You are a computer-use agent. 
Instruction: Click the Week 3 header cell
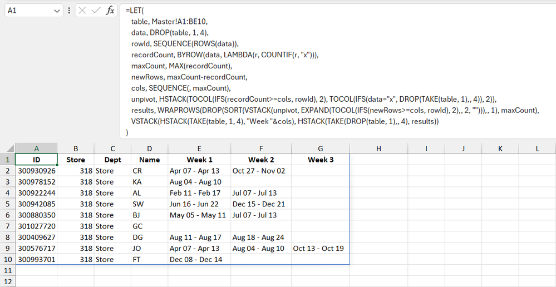point(320,160)
